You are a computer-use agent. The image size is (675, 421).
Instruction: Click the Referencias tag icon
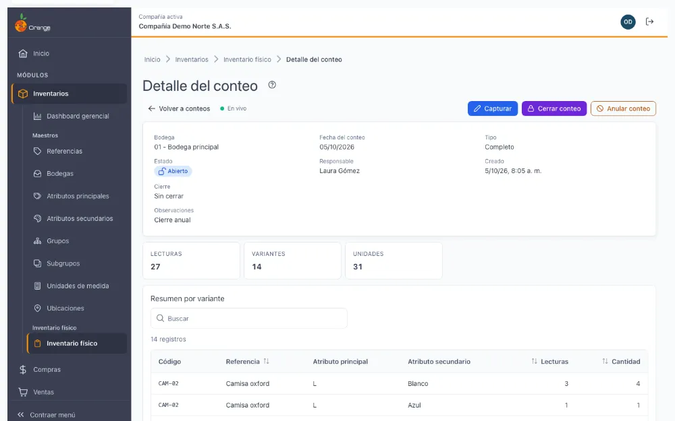pyautogui.click(x=37, y=151)
